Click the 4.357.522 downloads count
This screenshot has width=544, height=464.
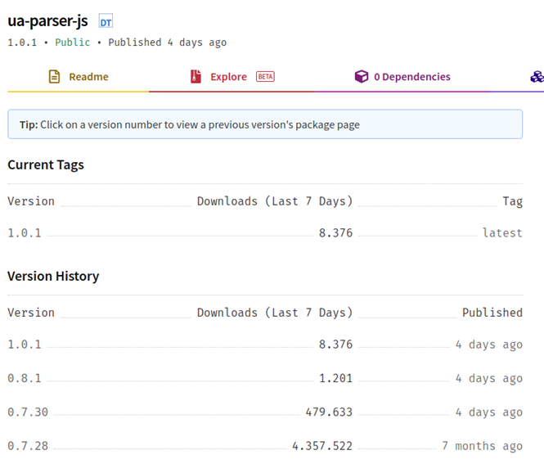(x=322, y=446)
